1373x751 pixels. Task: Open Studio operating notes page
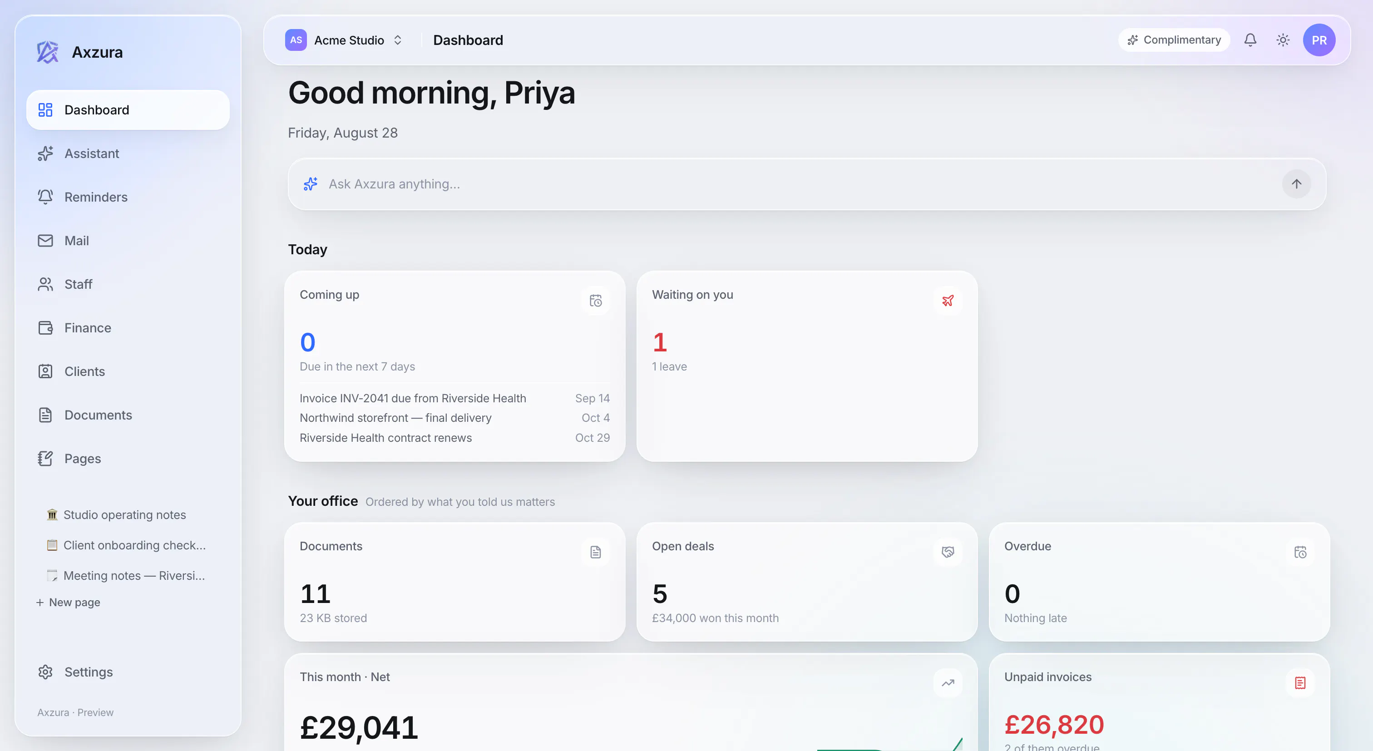(x=124, y=515)
